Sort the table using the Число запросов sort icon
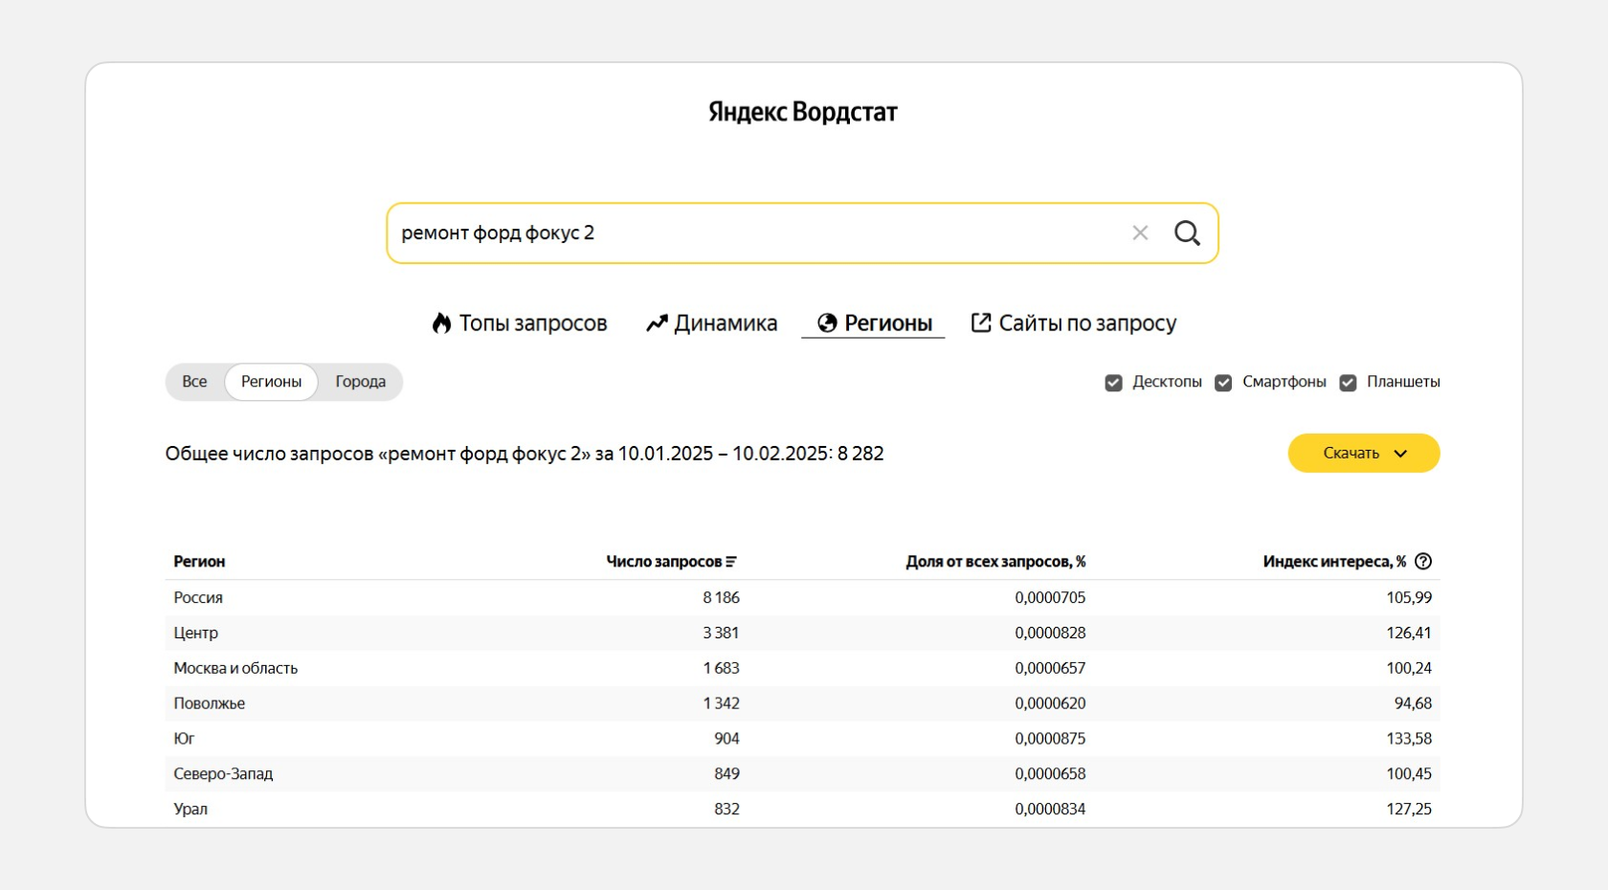 [x=732, y=562]
